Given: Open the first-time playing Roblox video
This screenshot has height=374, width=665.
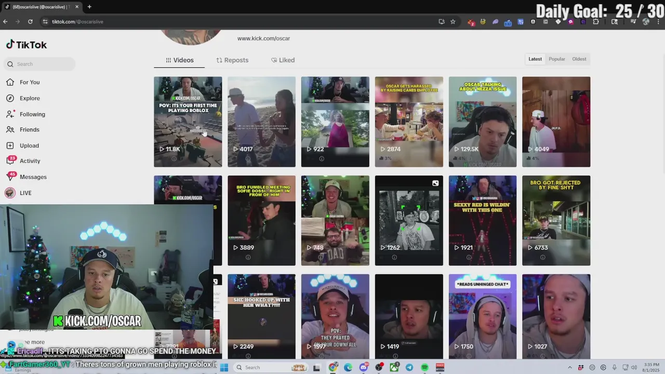Looking at the screenshot, I should (188, 122).
